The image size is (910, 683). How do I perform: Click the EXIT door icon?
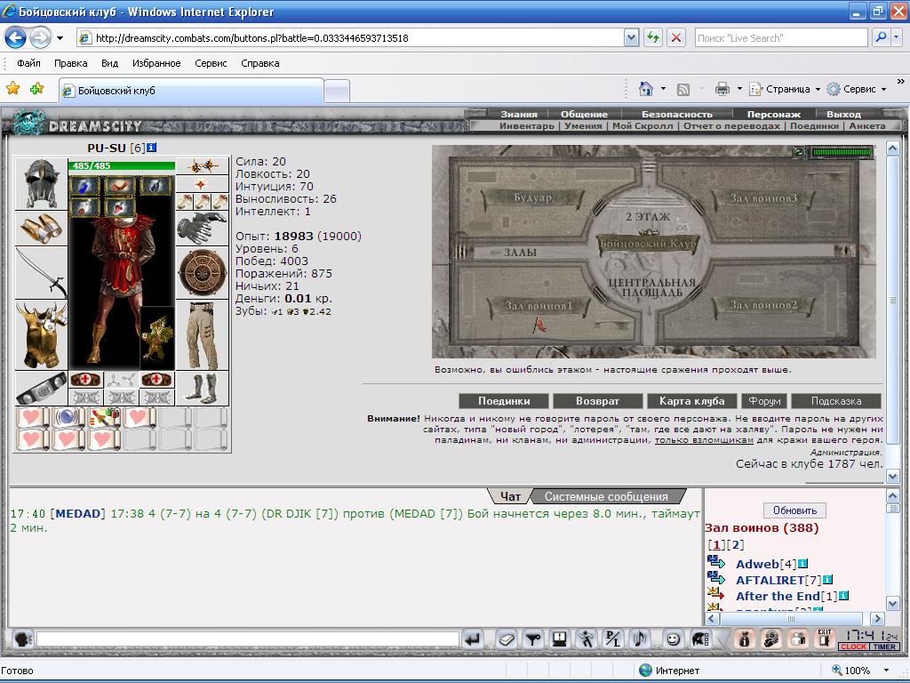point(825,639)
